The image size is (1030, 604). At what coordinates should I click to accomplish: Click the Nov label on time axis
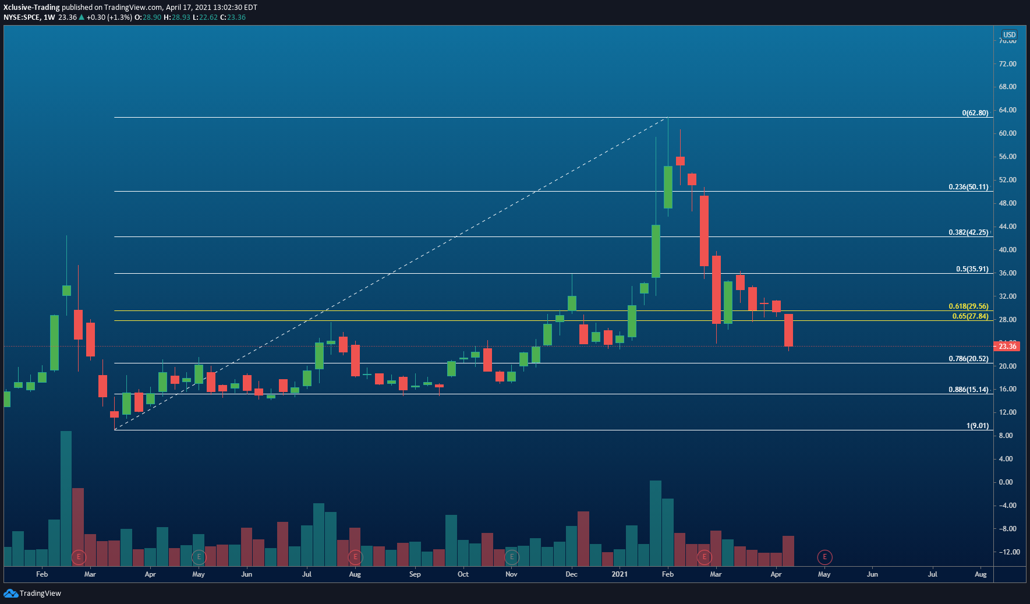[511, 574]
